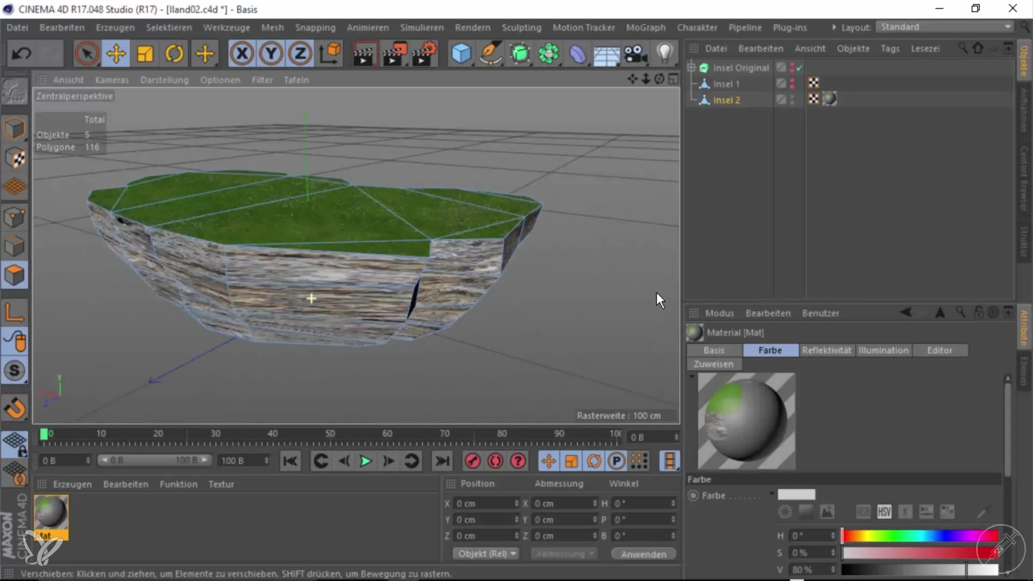
Task: Toggle Parameter keyframe channel
Action: coord(616,461)
